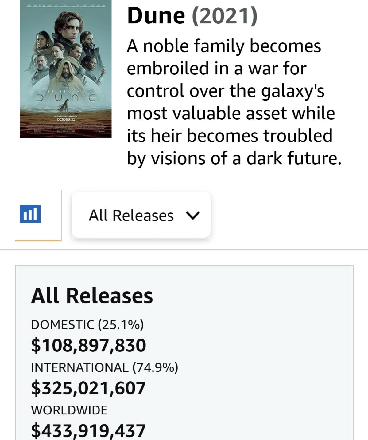Click the Dune title heading
Screen dimensions: 368x440
tap(156, 15)
